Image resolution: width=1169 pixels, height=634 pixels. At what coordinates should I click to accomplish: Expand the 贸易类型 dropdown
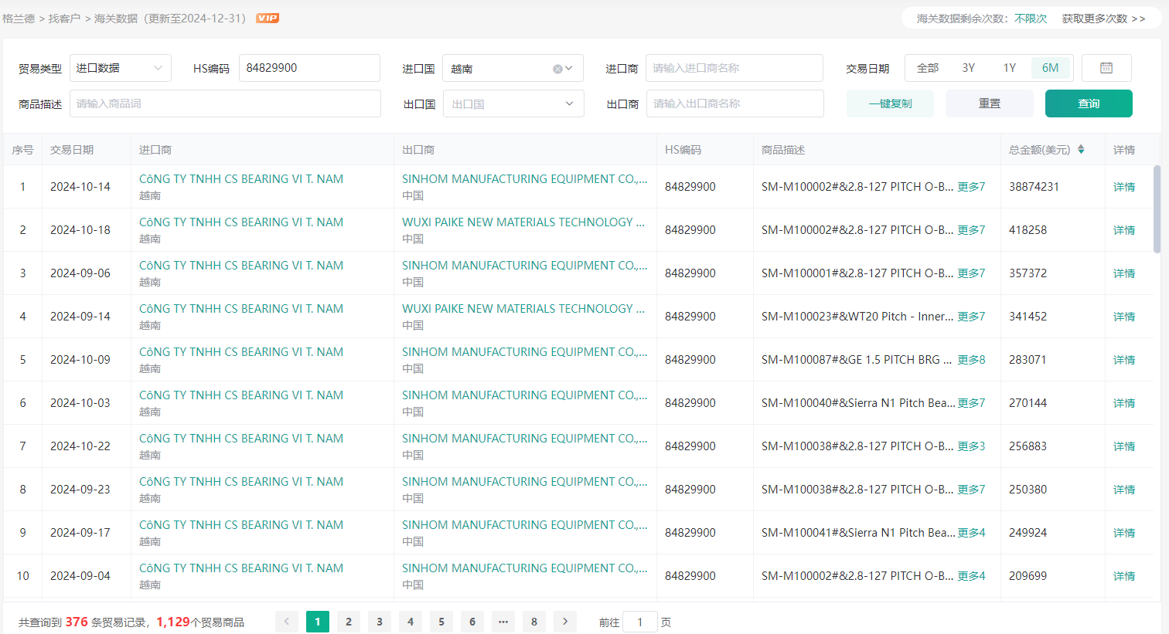(x=120, y=68)
